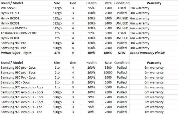Viewport: 178px width, 114px height.
Task: Select the 10000 rate cell
Action: tap(108, 72)
